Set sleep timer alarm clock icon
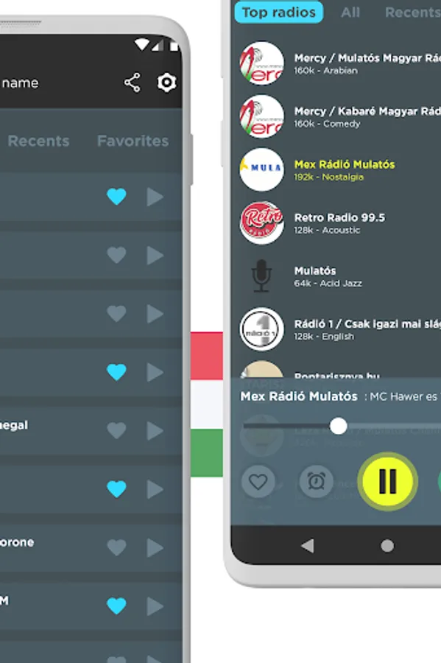The height and width of the screenshot is (663, 441). pos(316,481)
